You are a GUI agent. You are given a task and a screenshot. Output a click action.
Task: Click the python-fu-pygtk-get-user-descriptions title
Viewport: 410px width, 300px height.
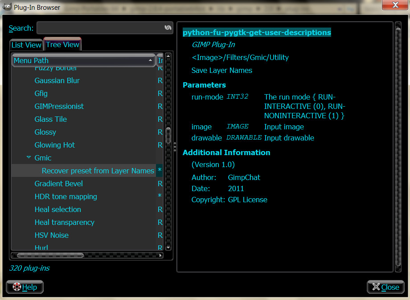point(257,32)
